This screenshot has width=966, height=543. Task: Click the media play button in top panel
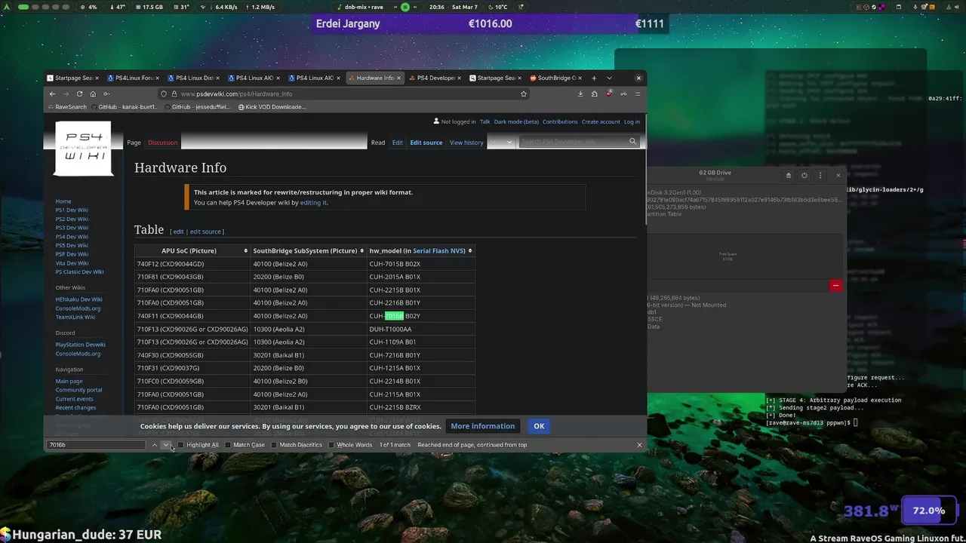tap(405, 7)
